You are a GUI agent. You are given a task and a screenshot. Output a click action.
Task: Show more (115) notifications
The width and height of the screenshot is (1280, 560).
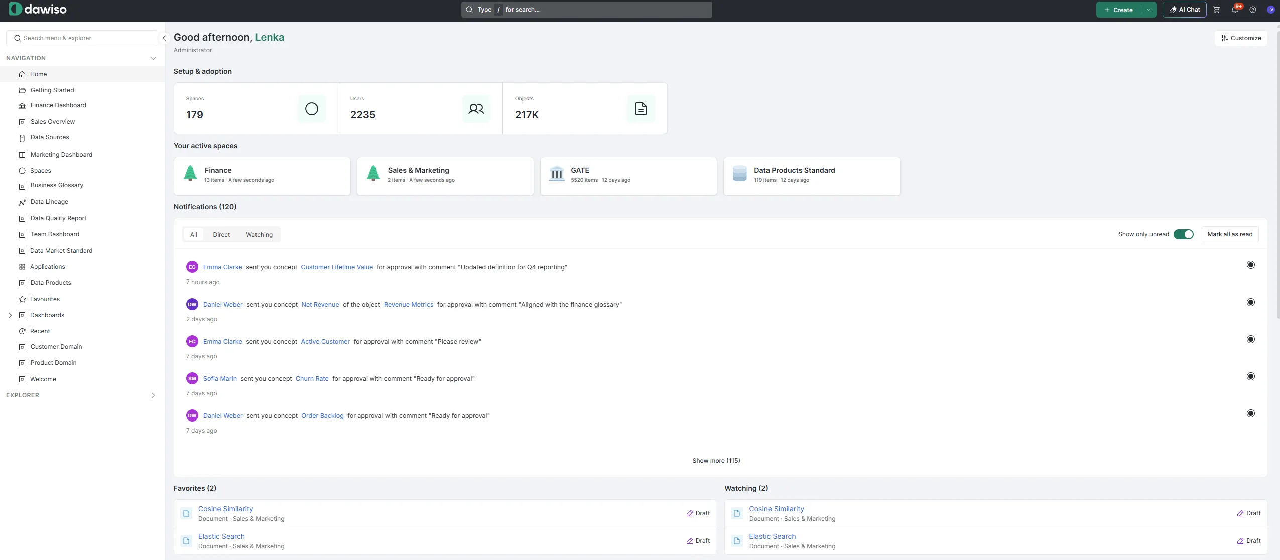pyautogui.click(x=716, y=461)
